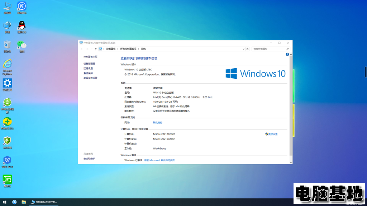The width and height of the screenshot is (367, 206).
Task: Click system window title bar icon
Action: pyautogui.click(x=81, y=43)
